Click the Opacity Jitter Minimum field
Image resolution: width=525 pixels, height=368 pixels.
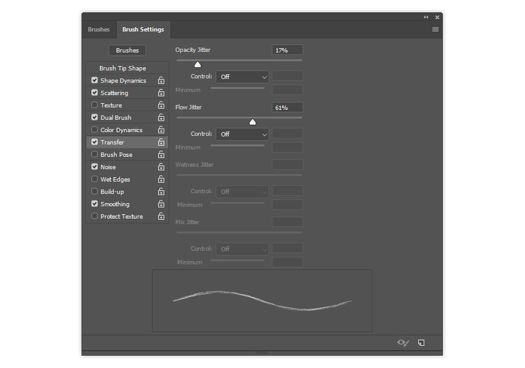tap(287, 90)
